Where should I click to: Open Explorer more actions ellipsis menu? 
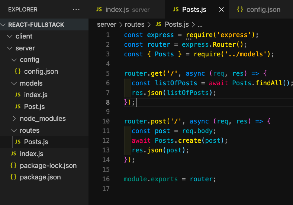coord(76,9)
